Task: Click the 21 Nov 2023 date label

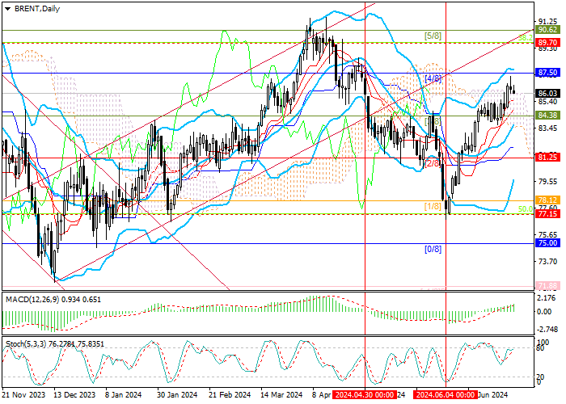Action: point(23,394)
